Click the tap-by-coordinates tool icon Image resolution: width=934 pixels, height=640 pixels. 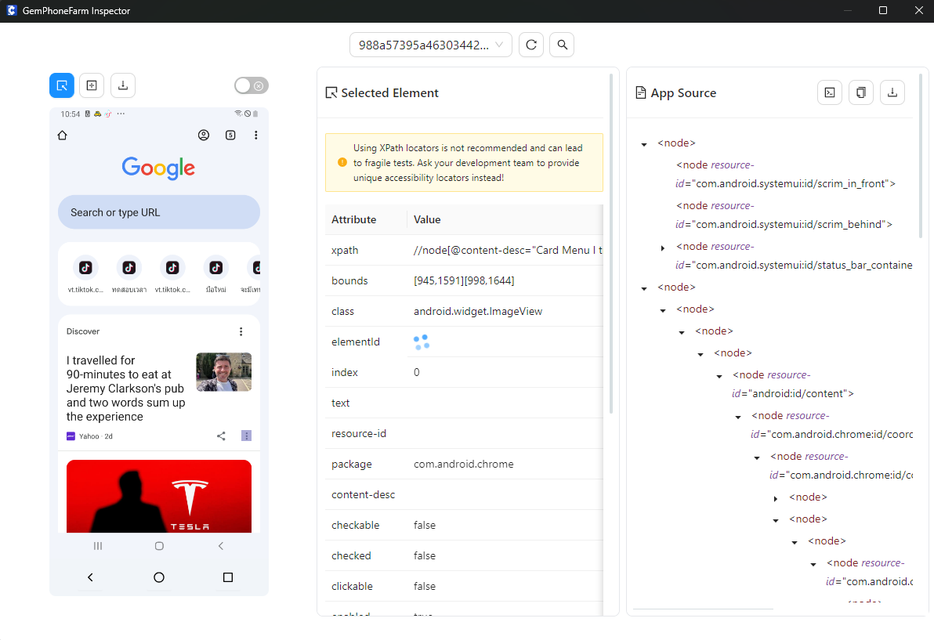point(92,85)
